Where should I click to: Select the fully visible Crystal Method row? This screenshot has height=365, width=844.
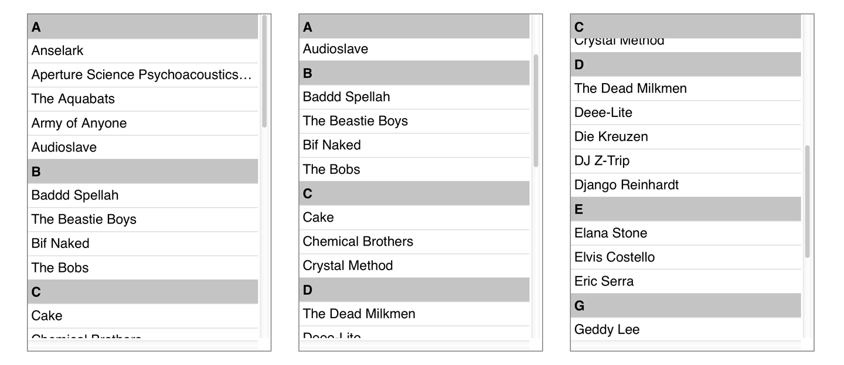coord(414,266)
